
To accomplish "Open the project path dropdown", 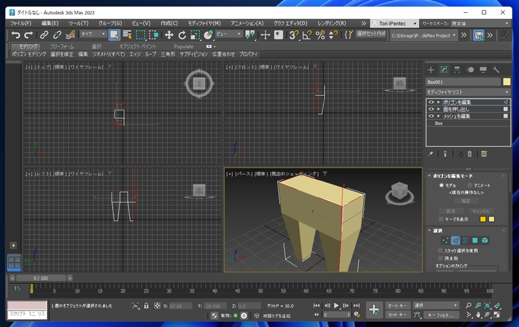I will pyautogui.click(x=424, y=35).
